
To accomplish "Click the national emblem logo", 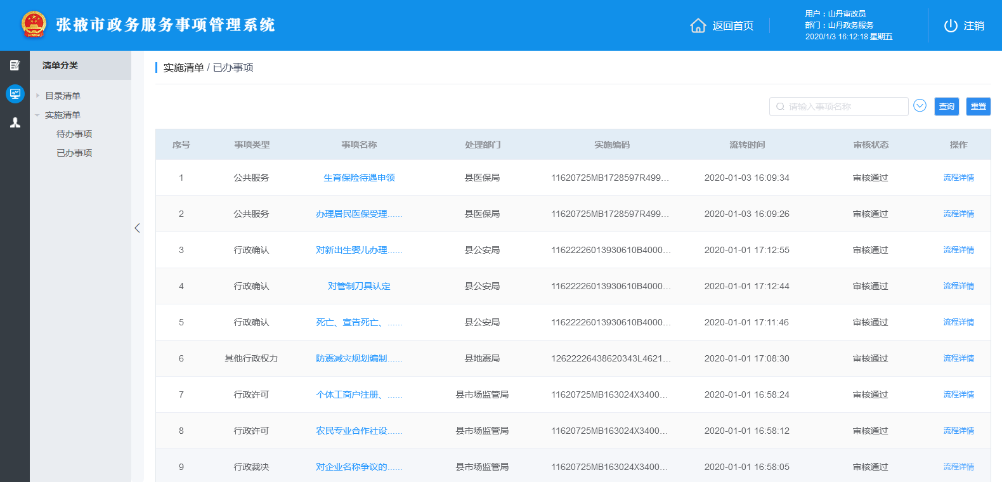I will tap(34, 25).
